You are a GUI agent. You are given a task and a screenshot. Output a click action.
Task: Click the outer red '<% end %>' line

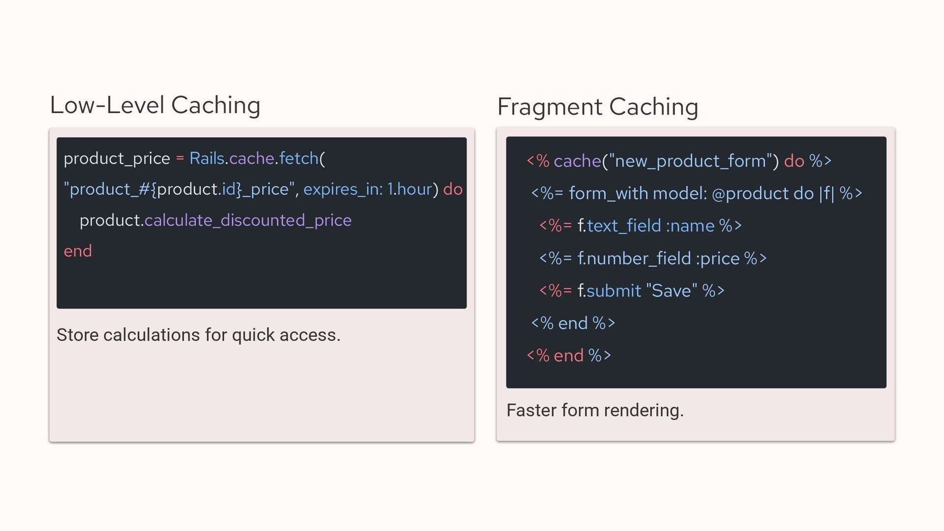pos(569,355)
